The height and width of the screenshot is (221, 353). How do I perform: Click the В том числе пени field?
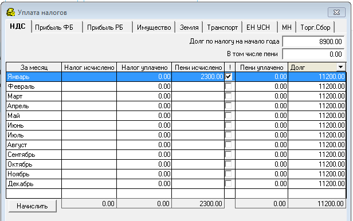click(313, 54)
